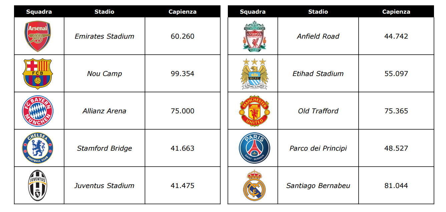Select the Santiago Bernabeu cell
This screenshot has width=446, height=212.
[318, 186]
